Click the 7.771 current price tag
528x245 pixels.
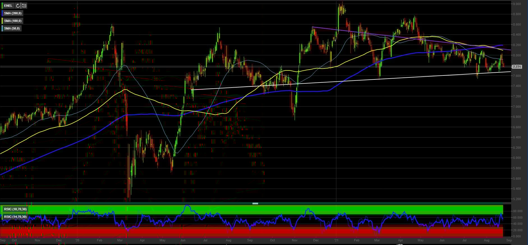click(517, 67)
